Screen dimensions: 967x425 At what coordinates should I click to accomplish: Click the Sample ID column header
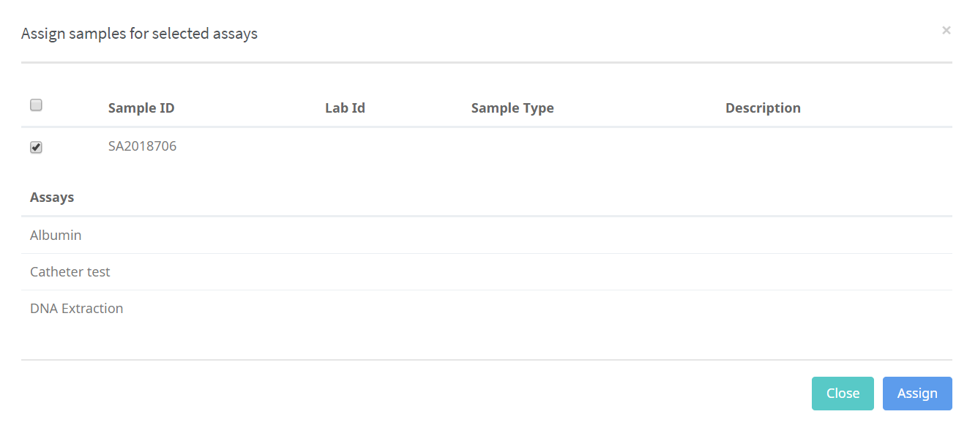141,108
